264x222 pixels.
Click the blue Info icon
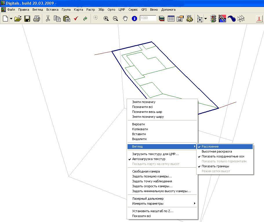[134, 19]
